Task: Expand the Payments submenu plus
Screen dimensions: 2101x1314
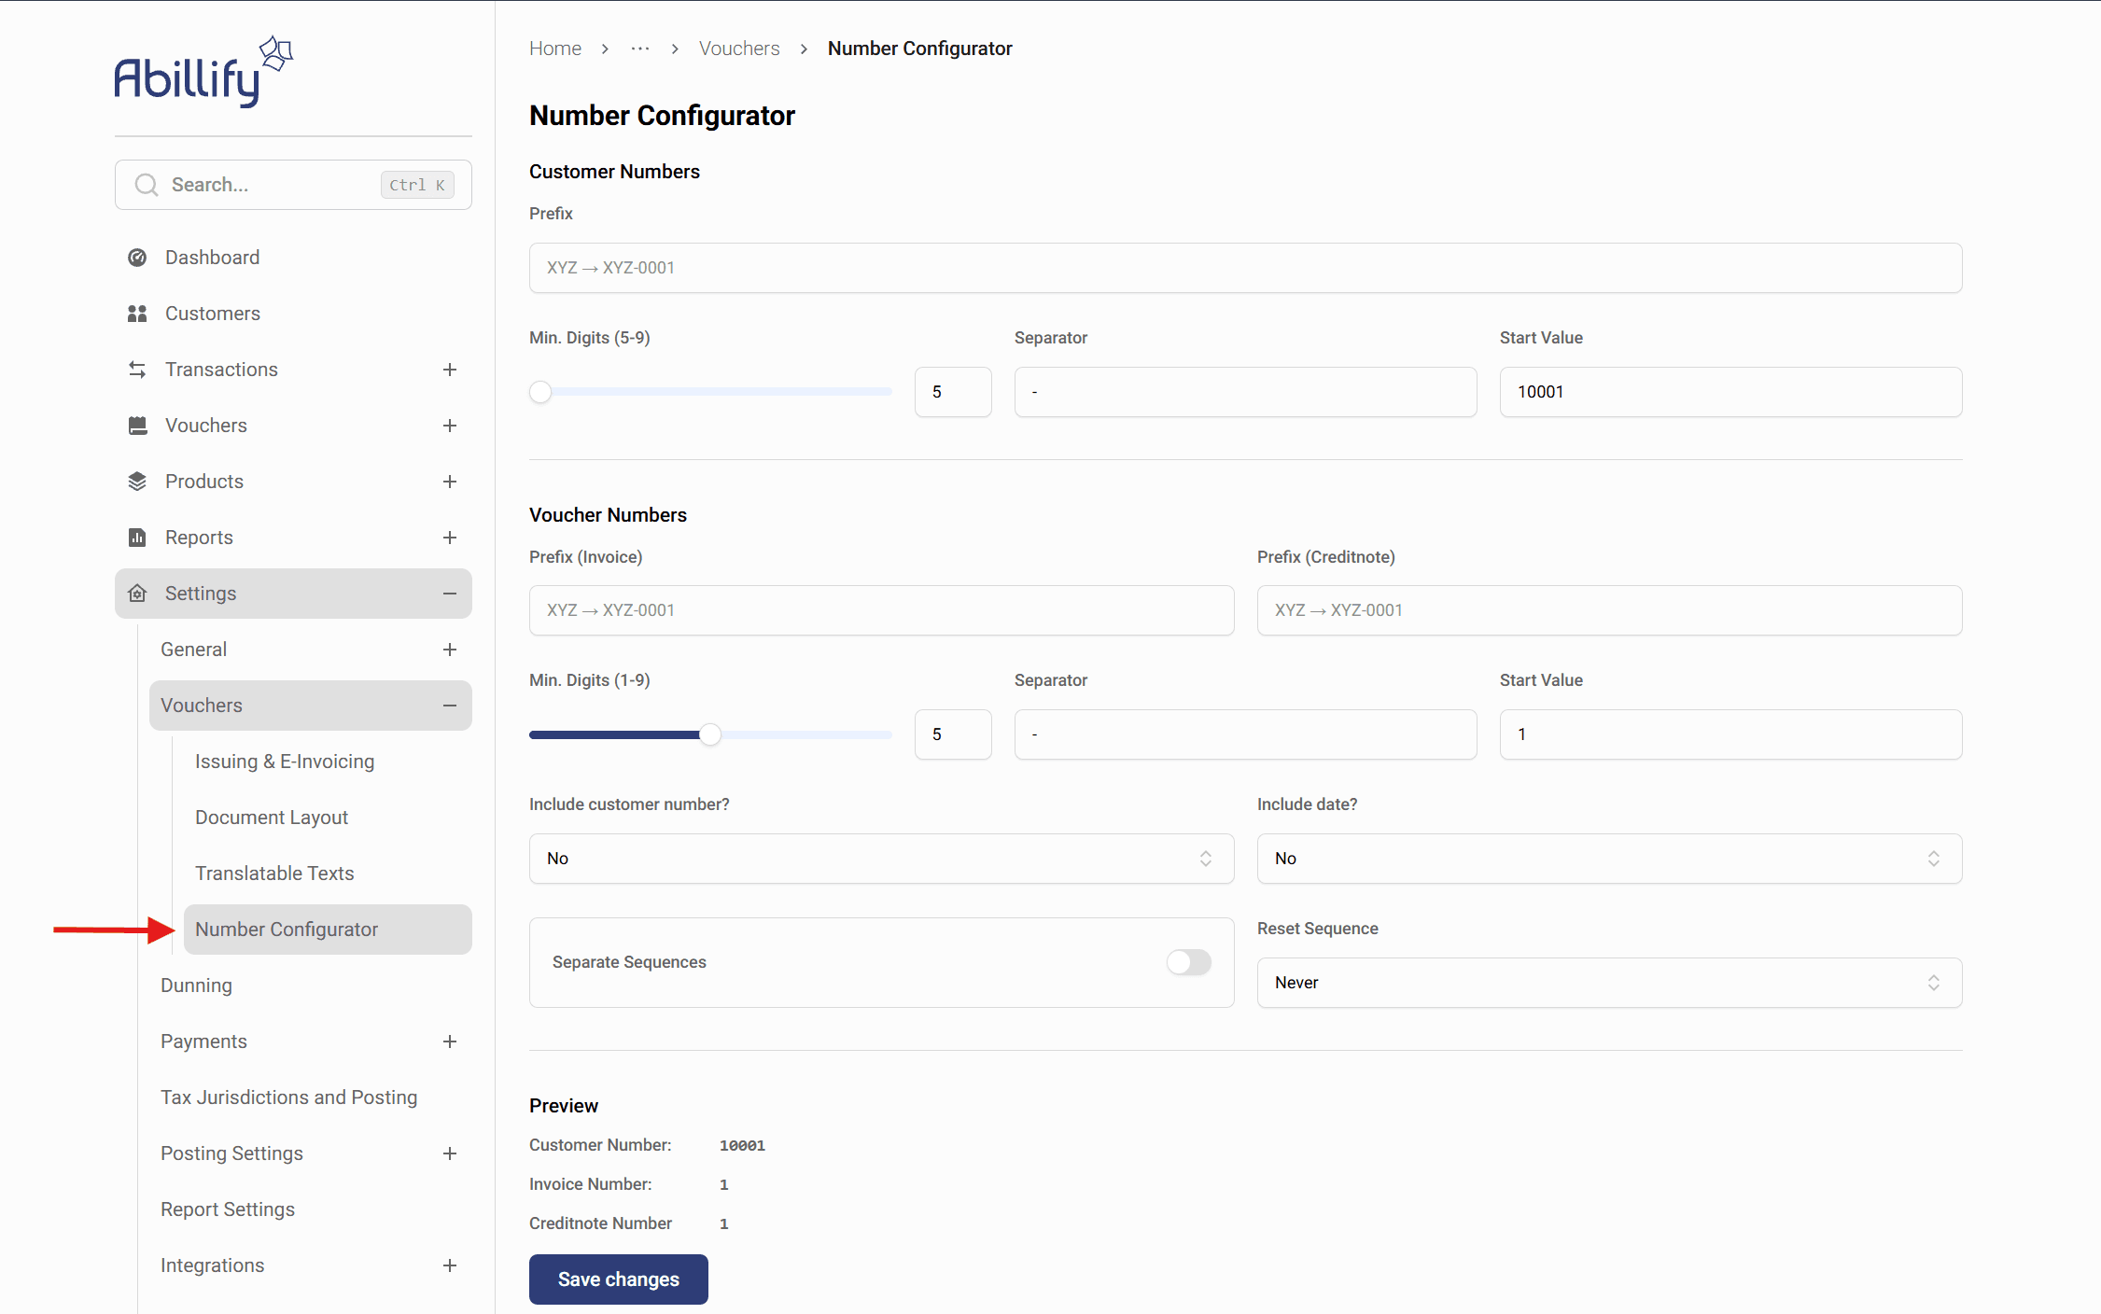Action: coord(450,1041)
